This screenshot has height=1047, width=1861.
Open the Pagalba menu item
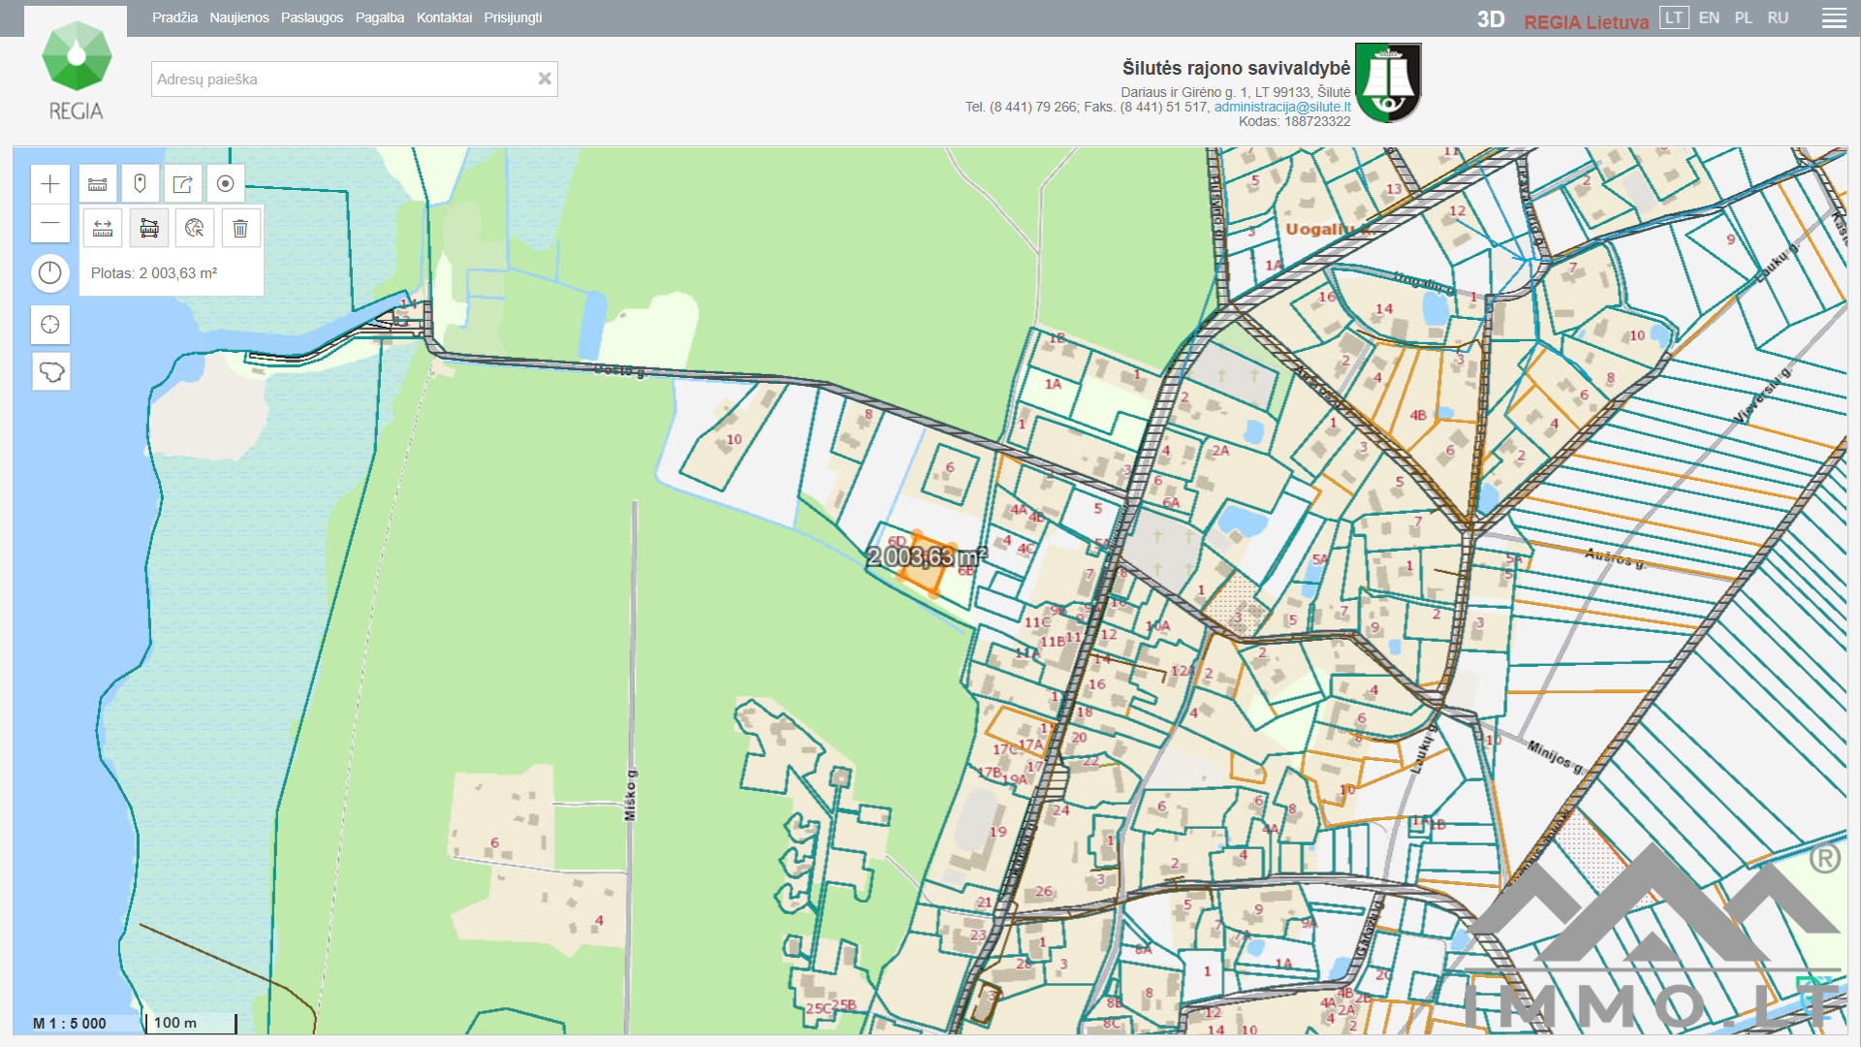point(380,17)
